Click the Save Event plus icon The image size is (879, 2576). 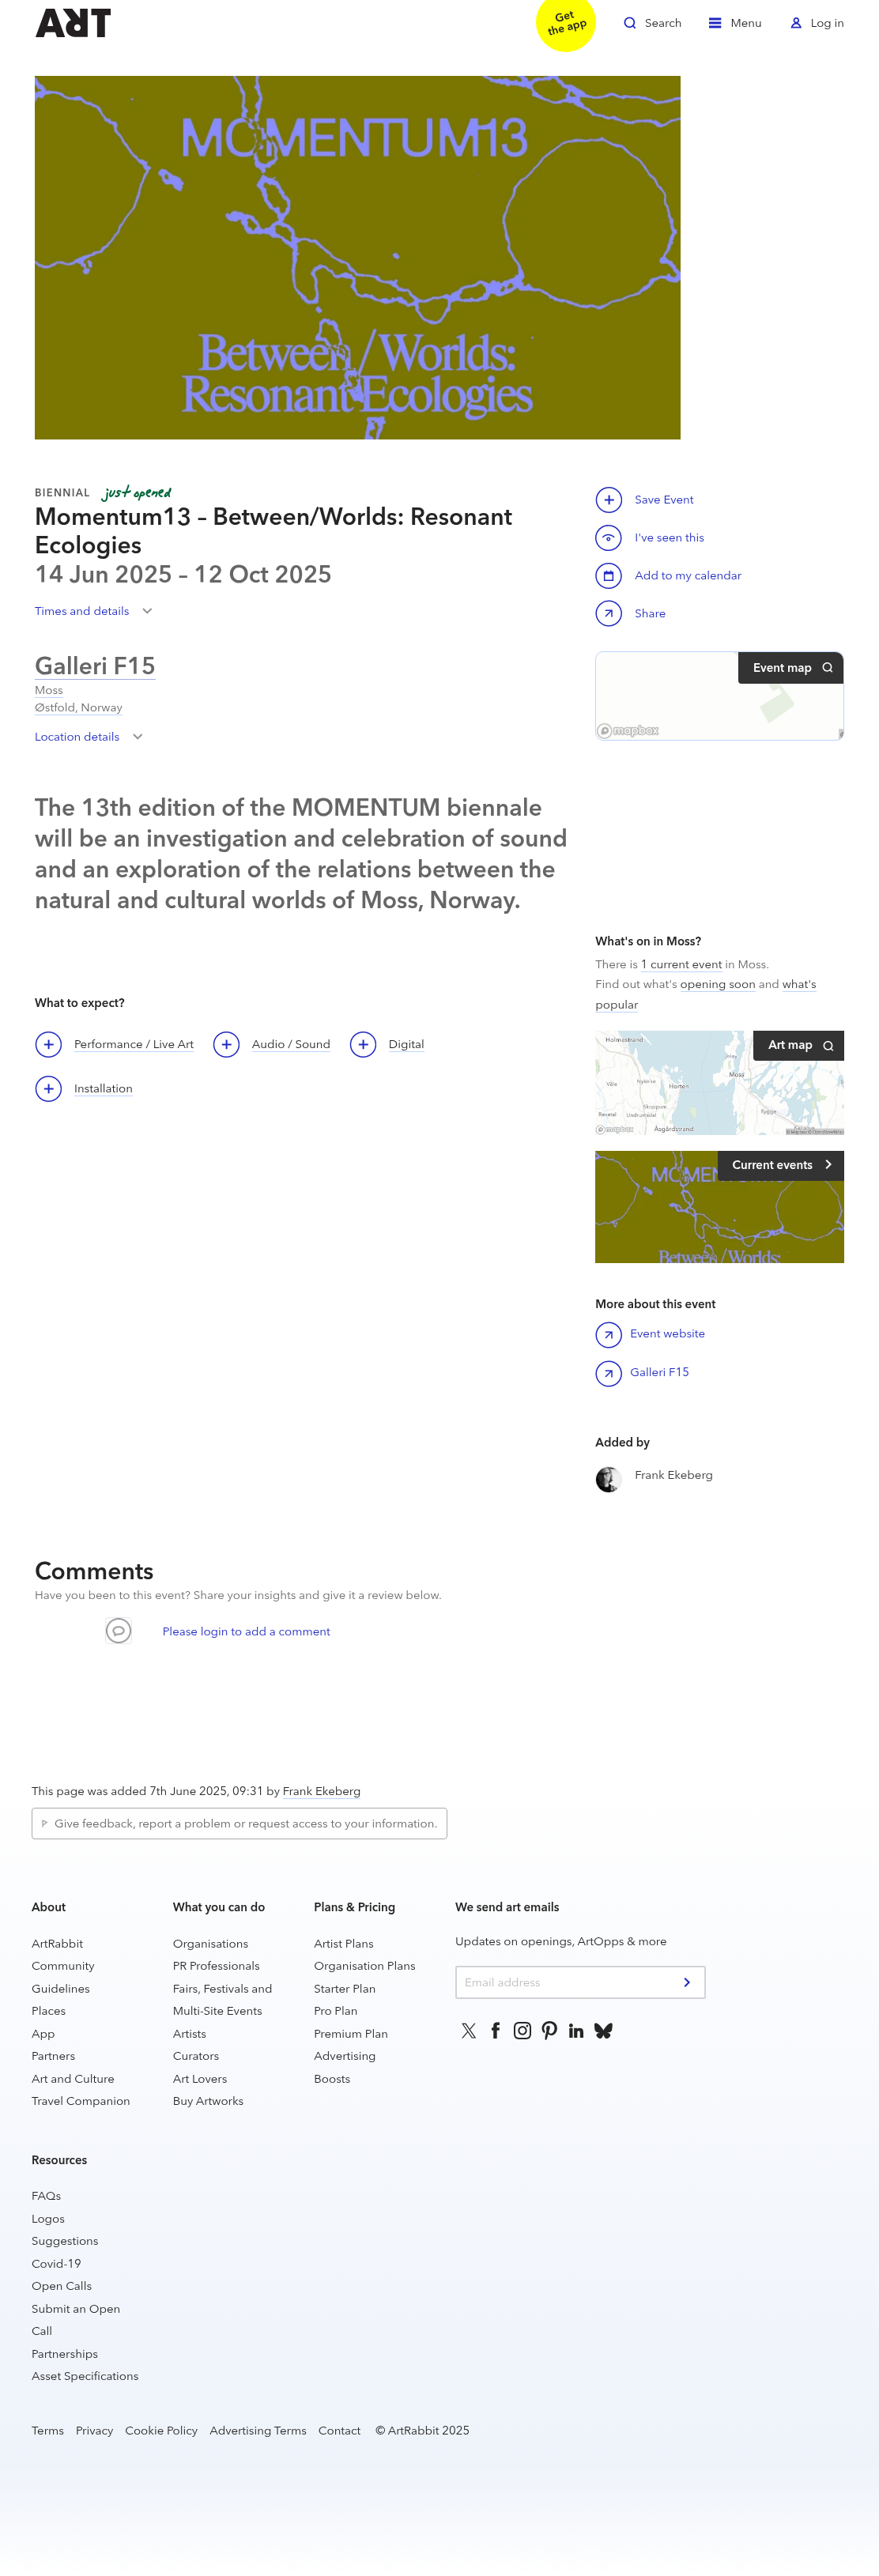(608, 499)
